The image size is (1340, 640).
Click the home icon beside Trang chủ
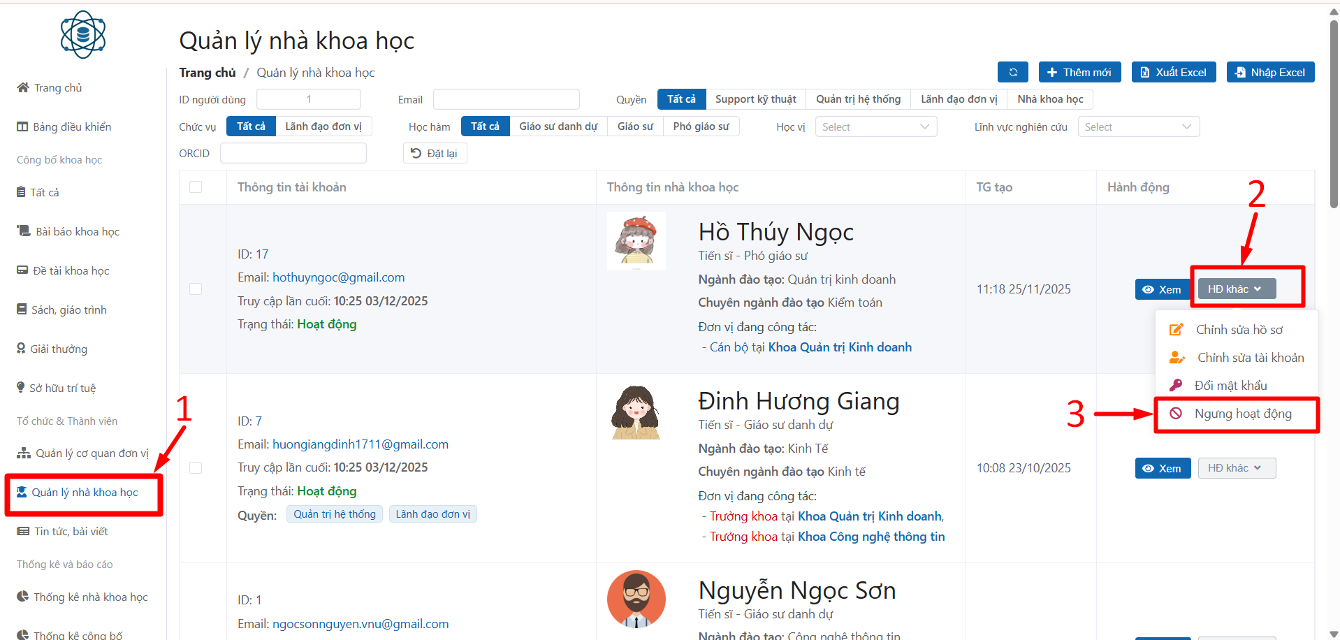(23, 87)
